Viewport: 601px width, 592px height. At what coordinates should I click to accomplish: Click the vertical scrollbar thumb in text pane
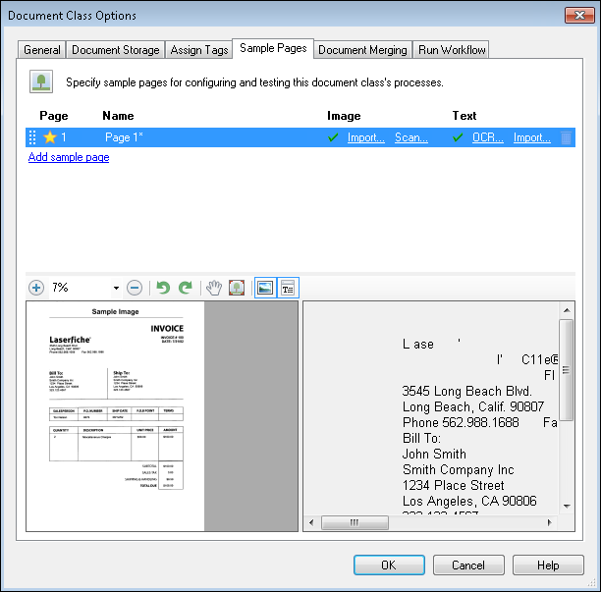click(x=566, y=370)
